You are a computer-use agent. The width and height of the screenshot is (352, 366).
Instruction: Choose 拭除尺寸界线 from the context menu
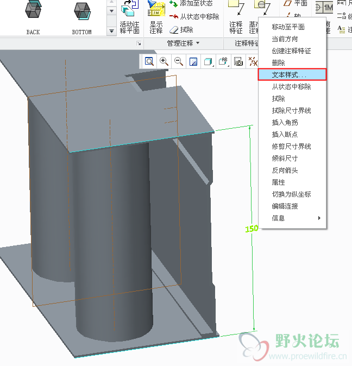tap(292, 111)
